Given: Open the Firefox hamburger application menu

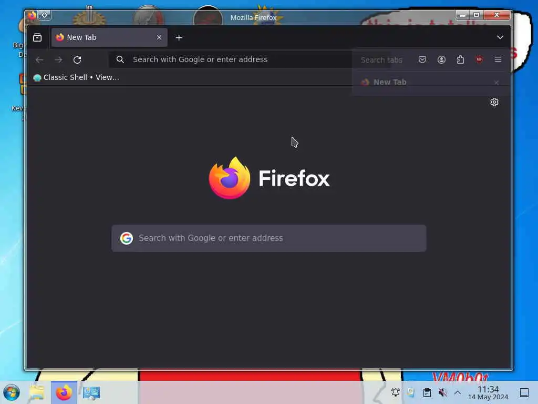Looking at the screenshot, I should coord(498,59).
